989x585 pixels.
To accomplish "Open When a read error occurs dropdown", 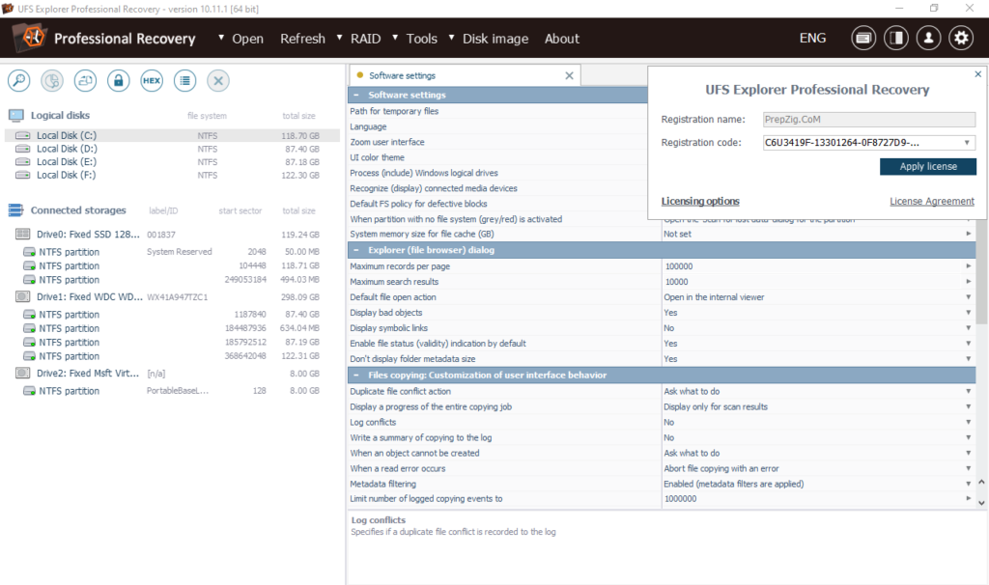I will click(968, 468).
